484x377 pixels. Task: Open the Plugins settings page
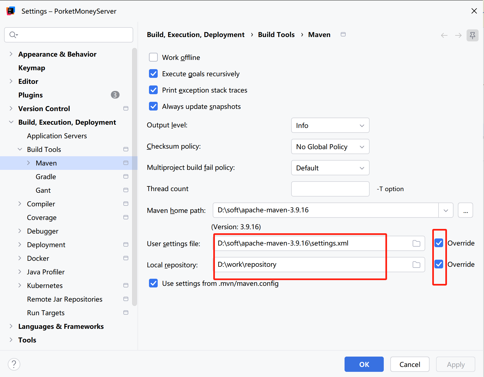click(x=31, y=95)
